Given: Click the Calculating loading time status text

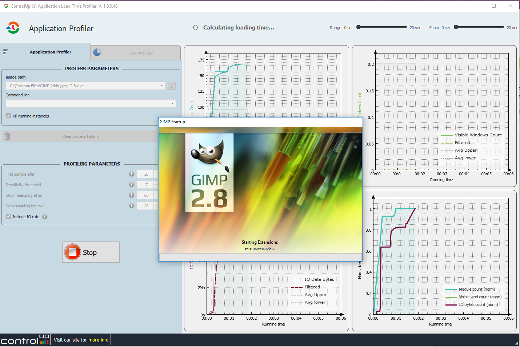Looking at the screenshot, I should pyautogui.click(x=239, y=28).
